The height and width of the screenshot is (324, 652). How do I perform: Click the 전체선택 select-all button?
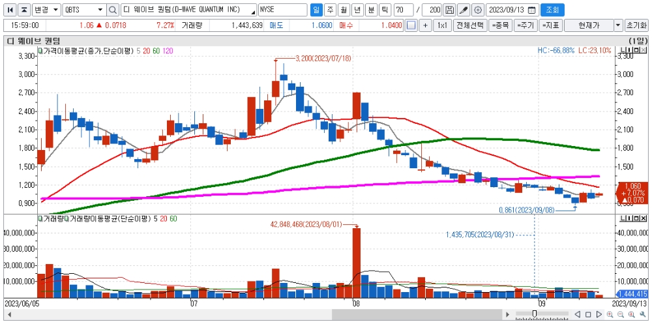point(469,25)
